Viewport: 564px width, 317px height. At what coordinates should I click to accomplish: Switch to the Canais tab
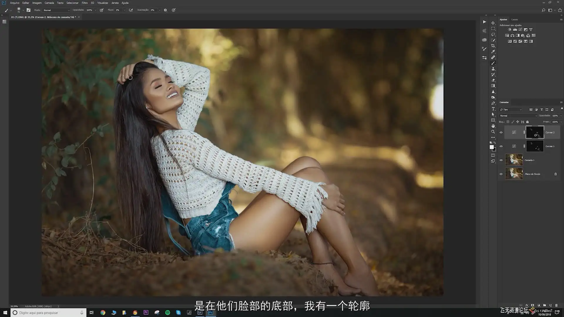514,20
